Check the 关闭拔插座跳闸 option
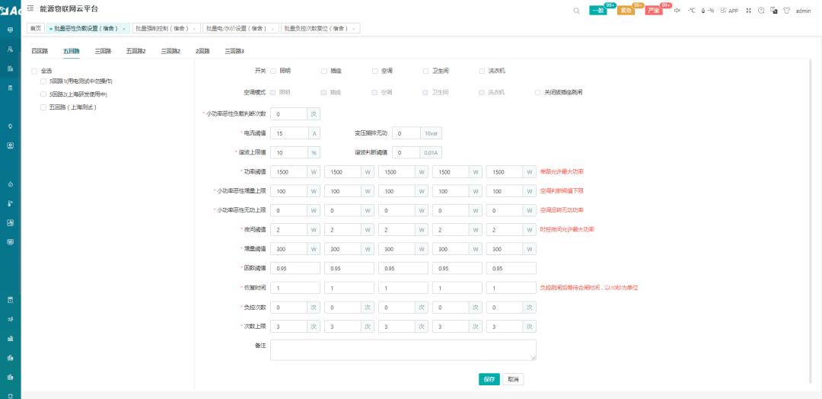 (538, 92)
